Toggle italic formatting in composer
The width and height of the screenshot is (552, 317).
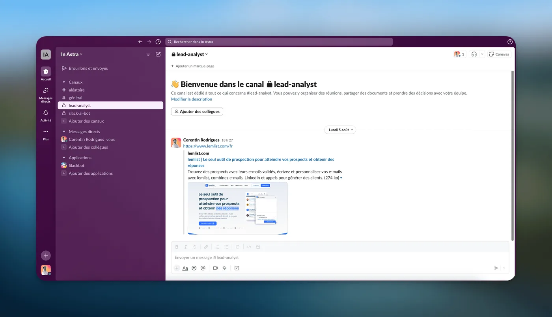186,247
